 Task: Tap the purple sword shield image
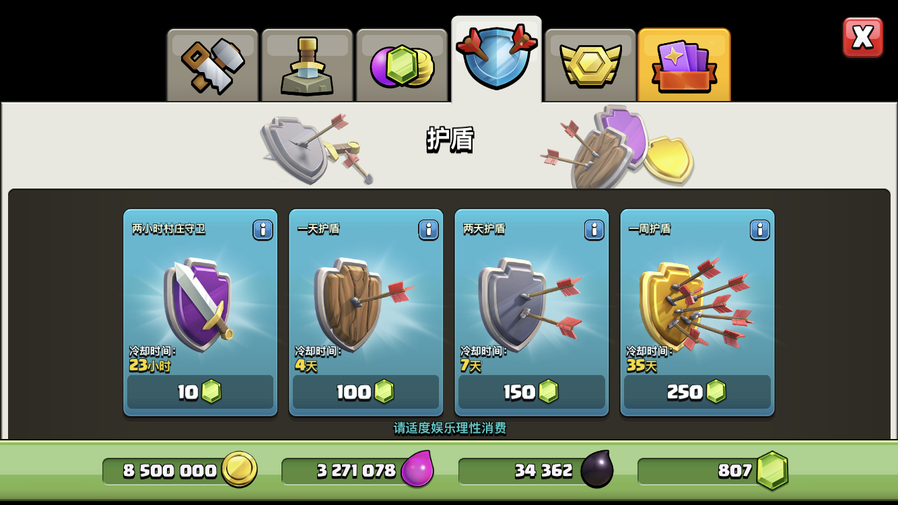point(199,302)
